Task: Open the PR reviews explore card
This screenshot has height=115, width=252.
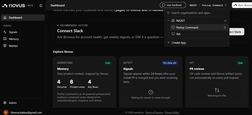Action: pyautogui.click(x=217, y=82)
